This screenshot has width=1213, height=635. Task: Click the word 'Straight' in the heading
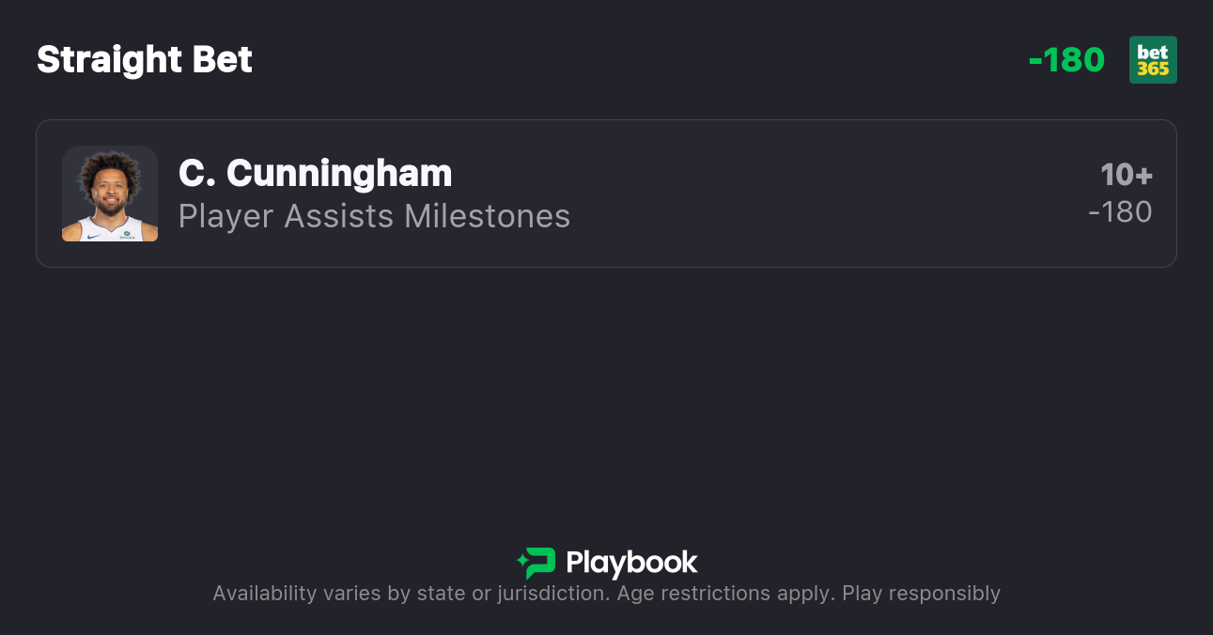point(110,60)
